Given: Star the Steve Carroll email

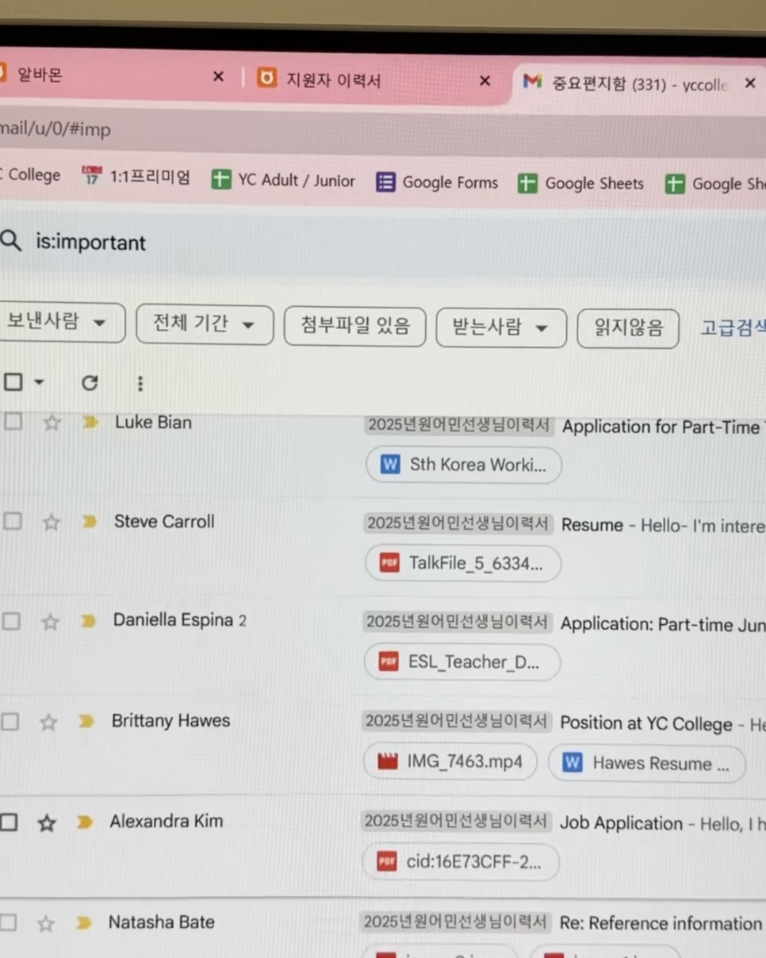Looking at the screenshot, I should point(51,522).
